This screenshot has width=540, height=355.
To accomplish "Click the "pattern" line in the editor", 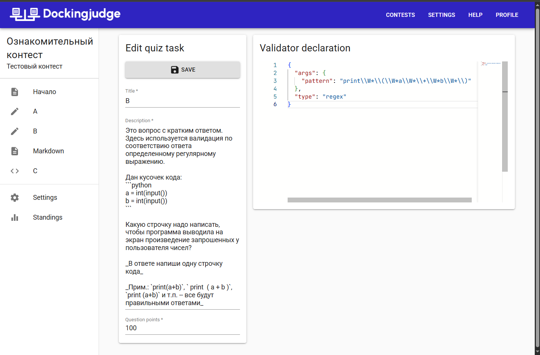I will [386, 81].
